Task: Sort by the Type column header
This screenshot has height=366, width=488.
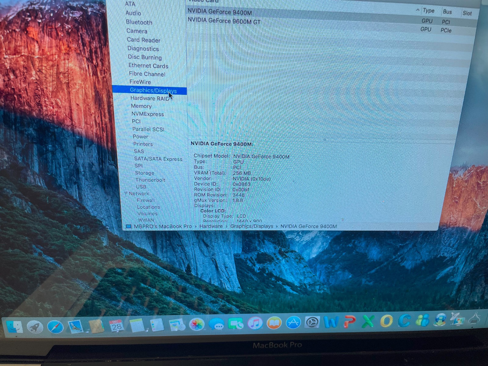Action: (429, 11)
